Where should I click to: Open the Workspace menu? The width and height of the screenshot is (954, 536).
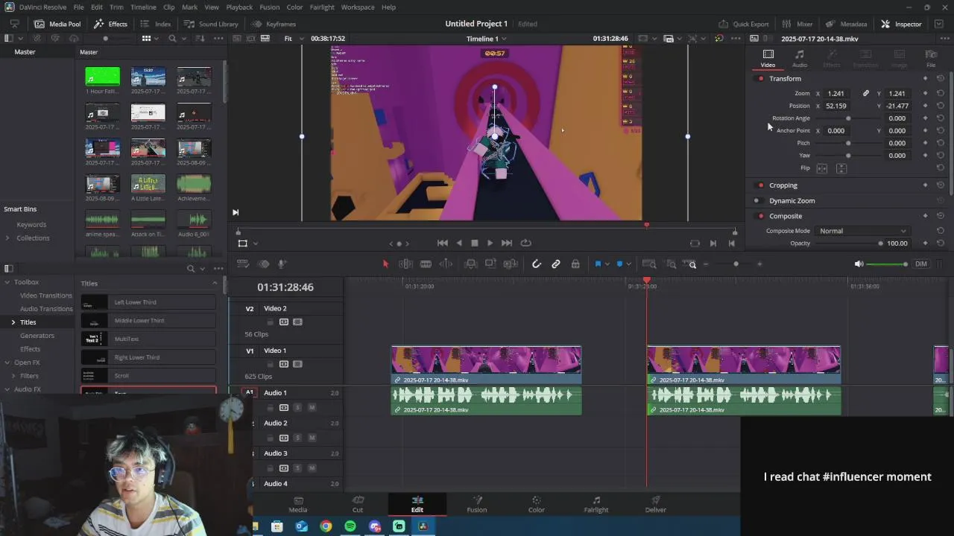coord(358,7)
